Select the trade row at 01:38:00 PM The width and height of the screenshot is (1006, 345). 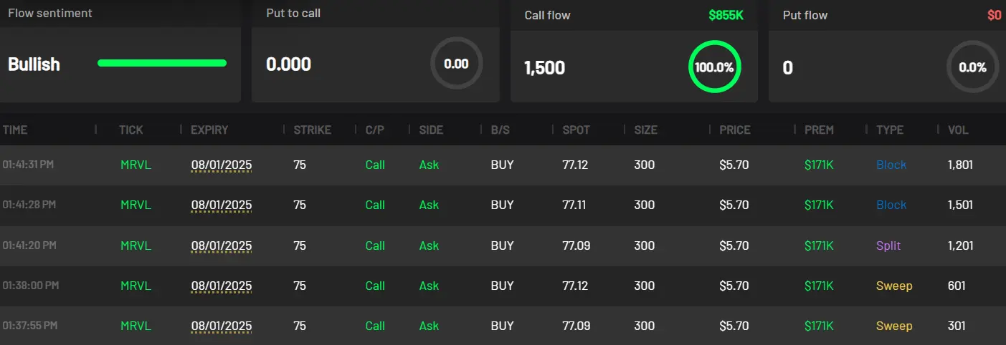[x=502, y=286]
